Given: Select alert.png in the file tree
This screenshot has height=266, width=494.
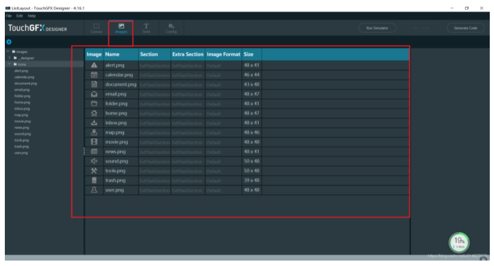Looking at the screenshot, I should coord(21,71).
